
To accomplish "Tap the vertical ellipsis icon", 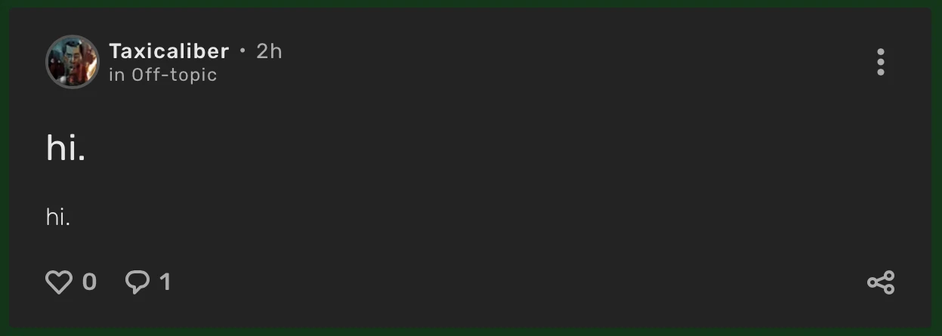I will click(881, 62).
